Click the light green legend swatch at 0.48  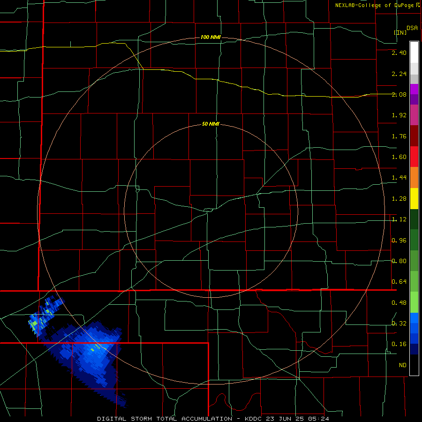pyautogui.click(x=414, y=302)
